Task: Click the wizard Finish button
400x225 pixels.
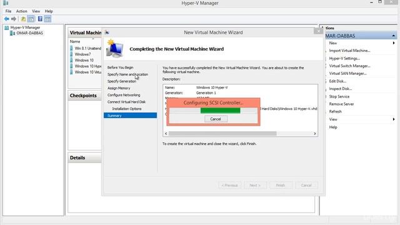Action: 281,185
